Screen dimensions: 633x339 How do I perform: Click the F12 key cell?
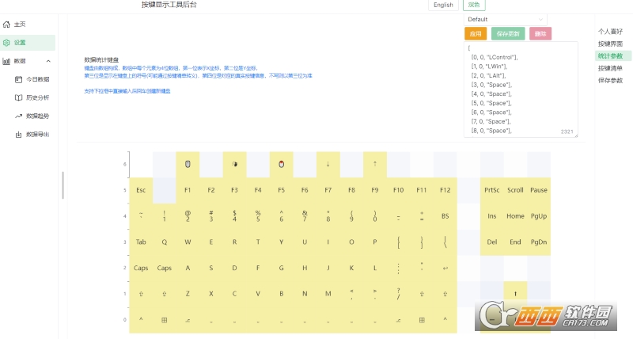point(445,190)
